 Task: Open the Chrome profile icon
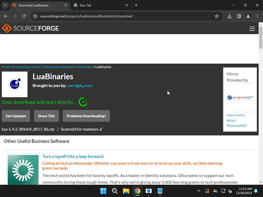point(248,16)
